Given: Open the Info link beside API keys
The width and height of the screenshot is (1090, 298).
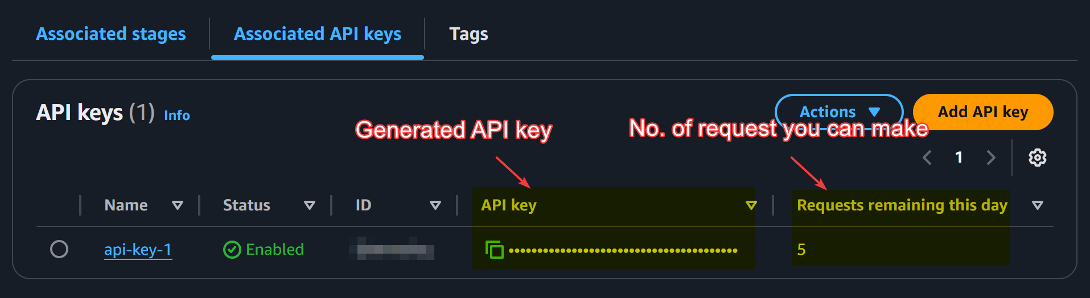Looking at the screenshot, I should tap(177, 115).
